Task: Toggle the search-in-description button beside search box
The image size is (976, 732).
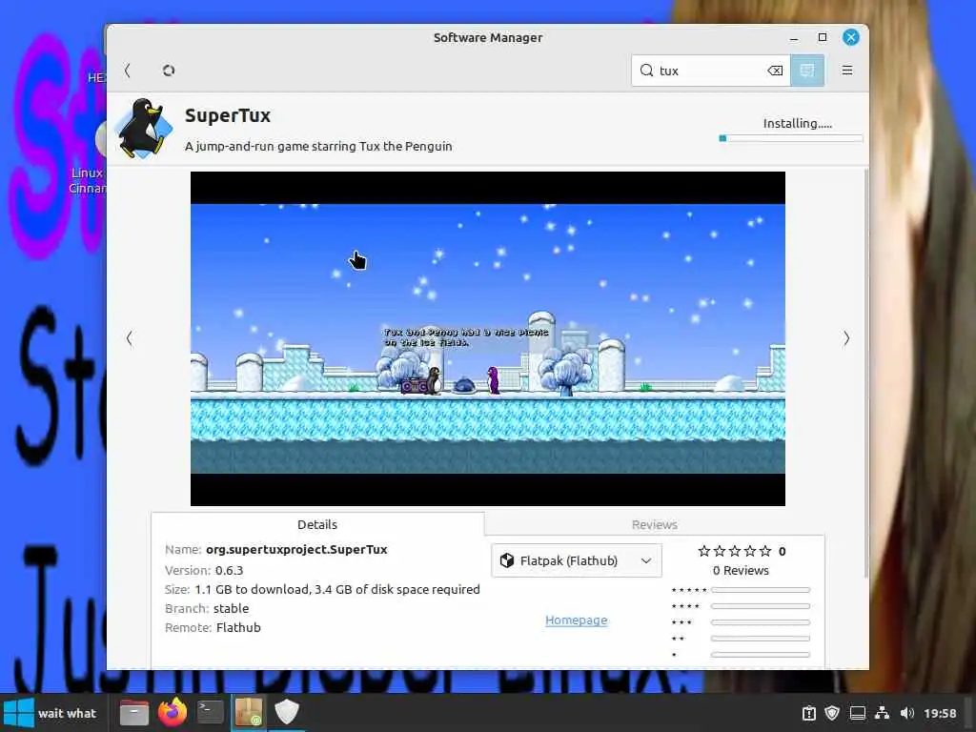Action: click(807, 71)
